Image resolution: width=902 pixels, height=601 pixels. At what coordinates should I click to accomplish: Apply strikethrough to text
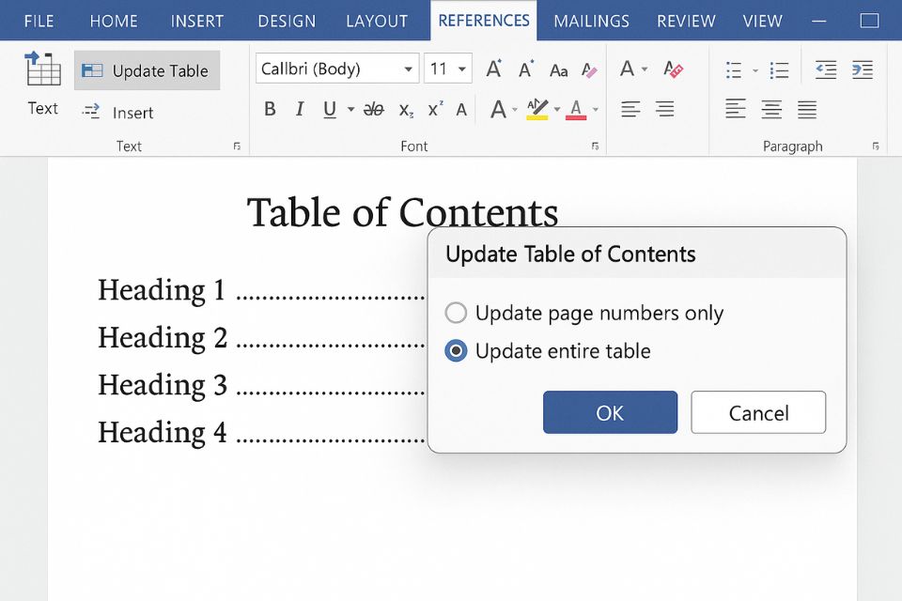tap(372, 109)
